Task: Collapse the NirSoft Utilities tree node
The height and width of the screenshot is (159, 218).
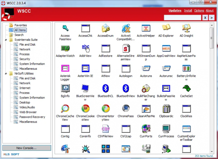Action: point(6,74)
